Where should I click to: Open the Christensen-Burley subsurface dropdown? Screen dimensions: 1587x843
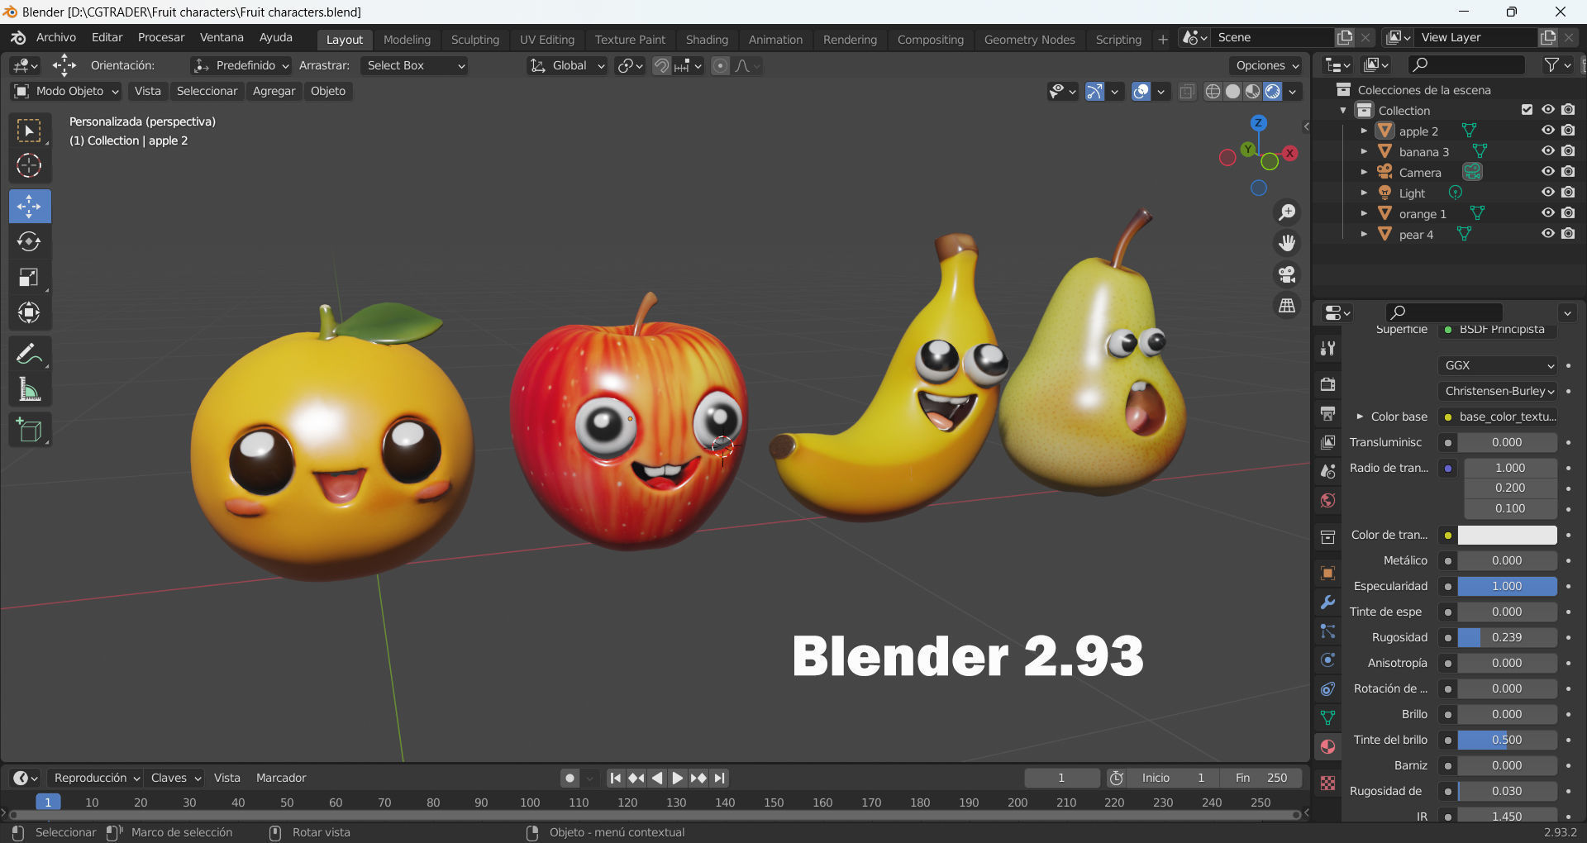pos(1498,391)
